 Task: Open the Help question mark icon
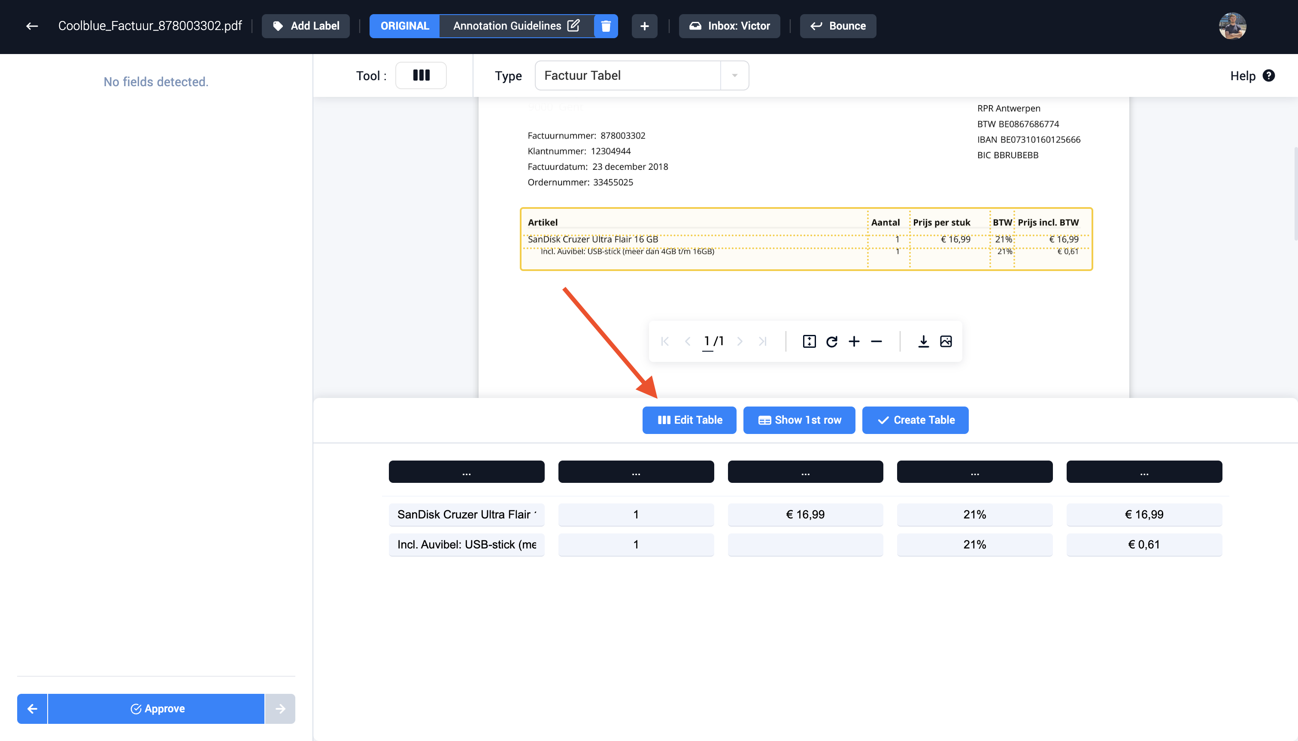coord(1269,75)
